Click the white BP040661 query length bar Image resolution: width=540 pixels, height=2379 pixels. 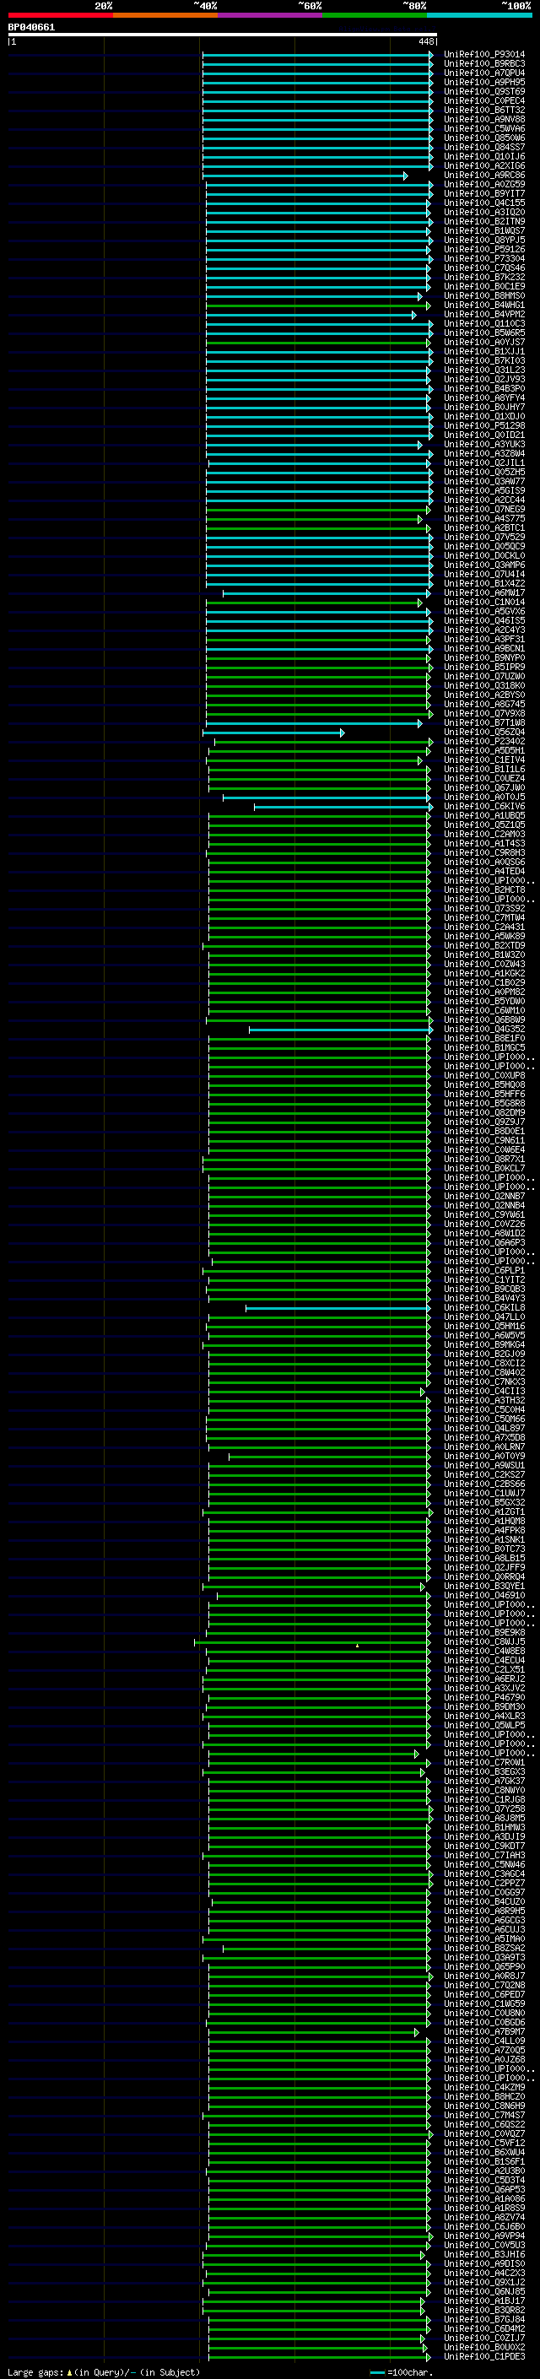click(223, 35)
